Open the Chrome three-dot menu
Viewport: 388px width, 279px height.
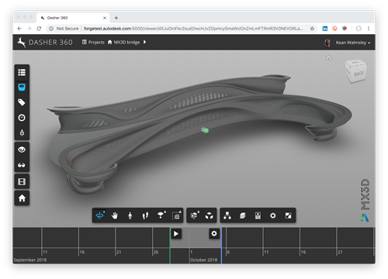[369, 29]
